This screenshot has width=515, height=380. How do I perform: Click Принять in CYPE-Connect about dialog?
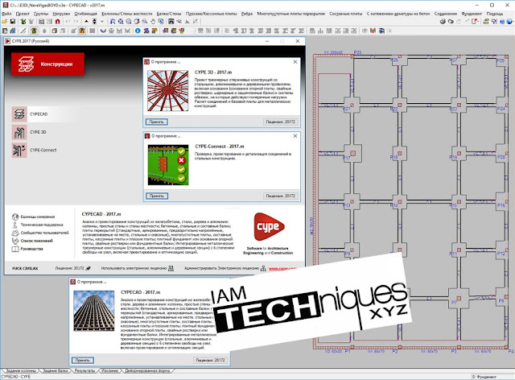pos(157,196)
